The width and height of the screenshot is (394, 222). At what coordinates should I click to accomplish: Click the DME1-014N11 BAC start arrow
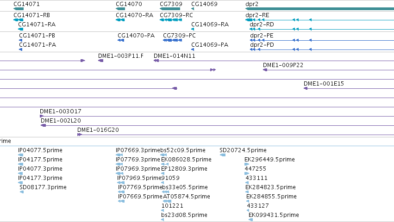point(156,61)
